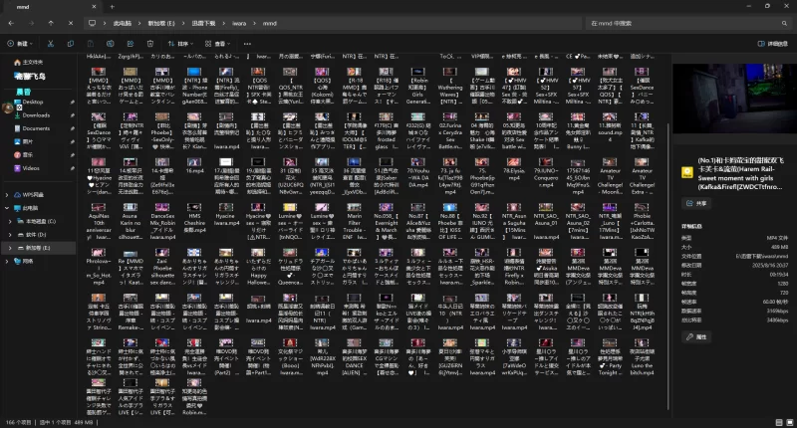Open Downloads in the sidebar
797x428 pixels.
click(x=37, y=115)
